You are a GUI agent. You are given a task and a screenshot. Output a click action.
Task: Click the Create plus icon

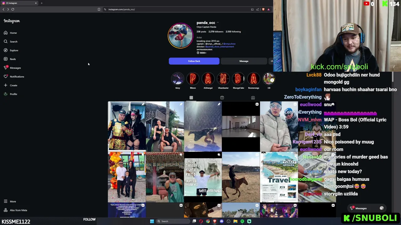pos(6,85)
